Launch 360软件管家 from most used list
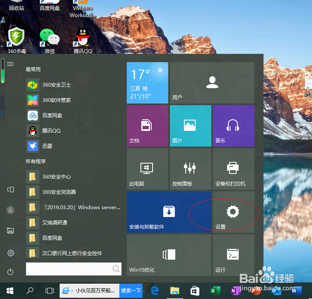The image size is (312, 299). (73, 100)
